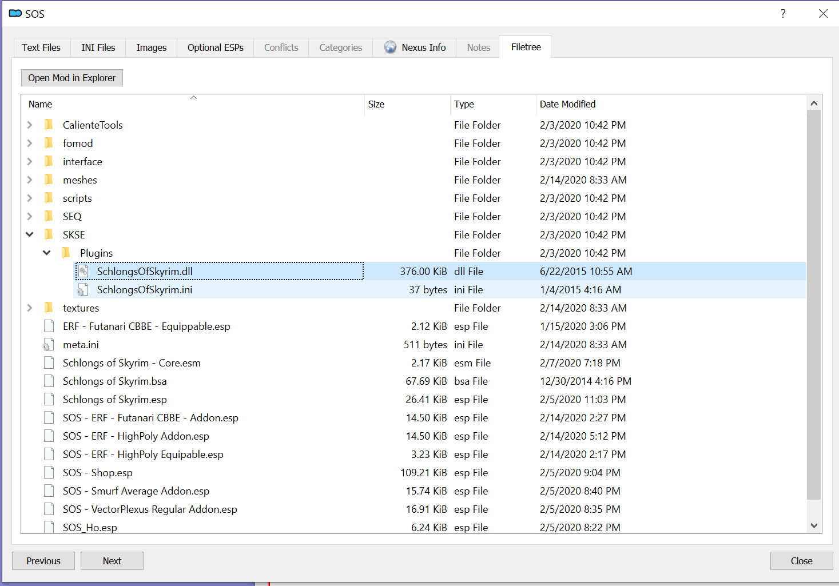This screenshot has height=586, width=839.
Task: Select SOS - ERF - Futanari CBBE - Addon.esp
Action: coord(413,417)
